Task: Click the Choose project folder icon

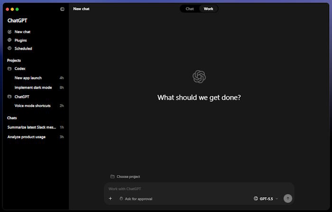Action: pos(112,177)
